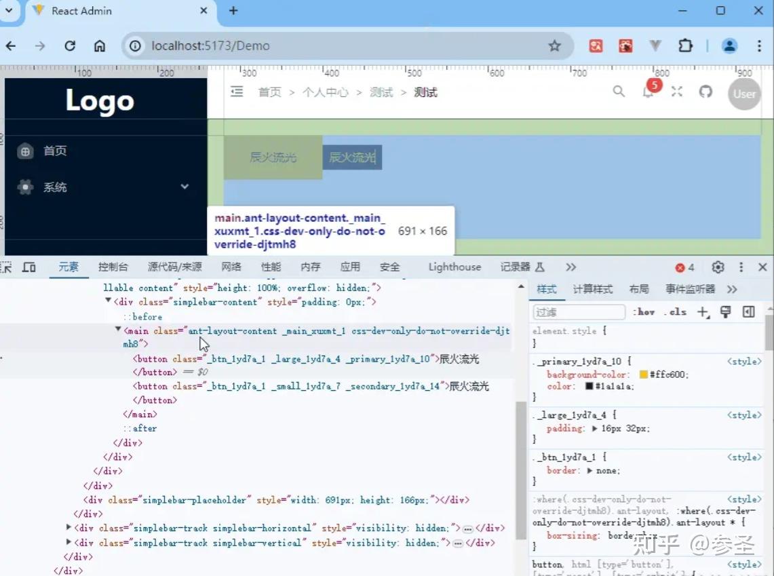Toggle the .cls class editor
This screenshot has height=576, width=774.
[x=674, y=311]
